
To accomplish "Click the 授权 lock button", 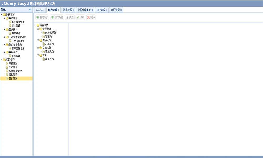I will pyautogui.click(x=70, y=17).
